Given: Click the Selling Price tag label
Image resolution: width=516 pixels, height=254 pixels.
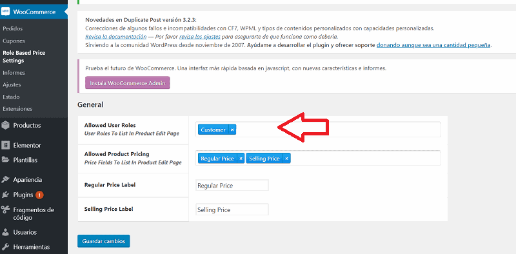Looking at the screenshot, I should tap(264, 159).
